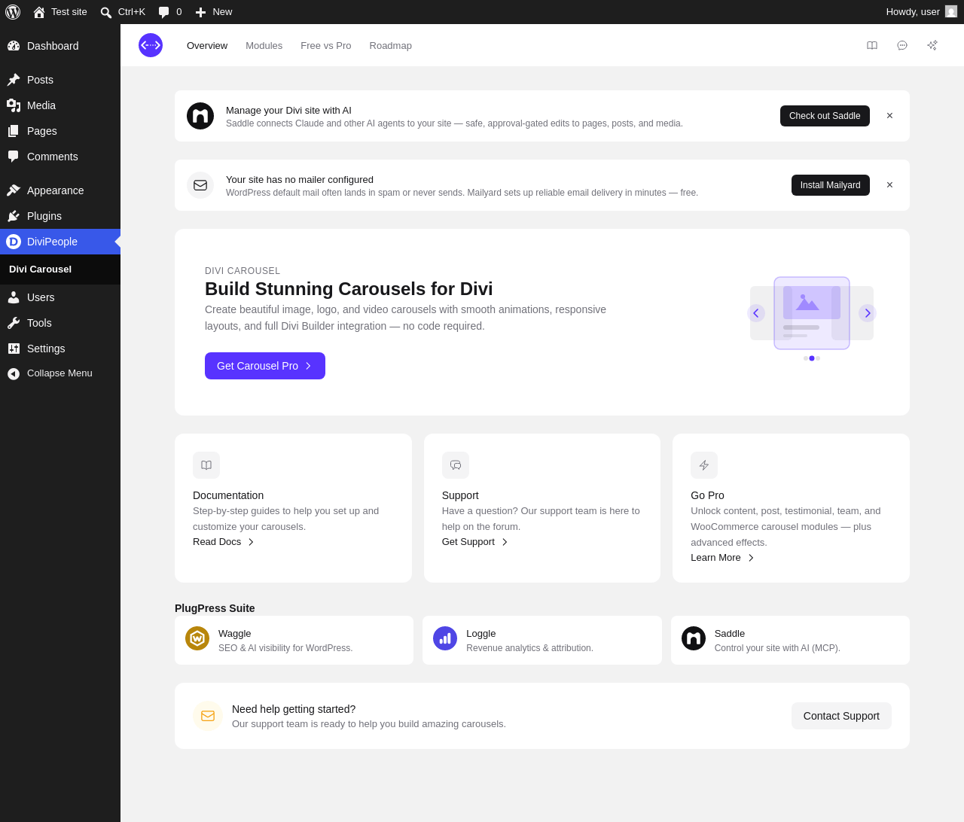Image resolution: width=964 pixels, height=822 pixels.
Task: Click the user avatar in admin bar
Action: tap(951, 12)
